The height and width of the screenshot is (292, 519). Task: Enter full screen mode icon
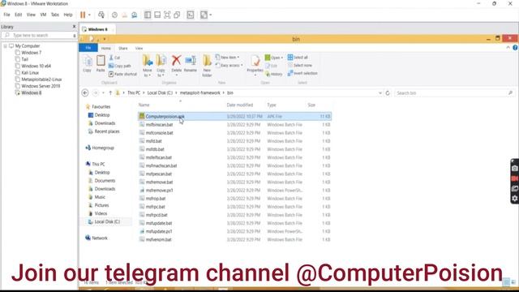(167, 15)
